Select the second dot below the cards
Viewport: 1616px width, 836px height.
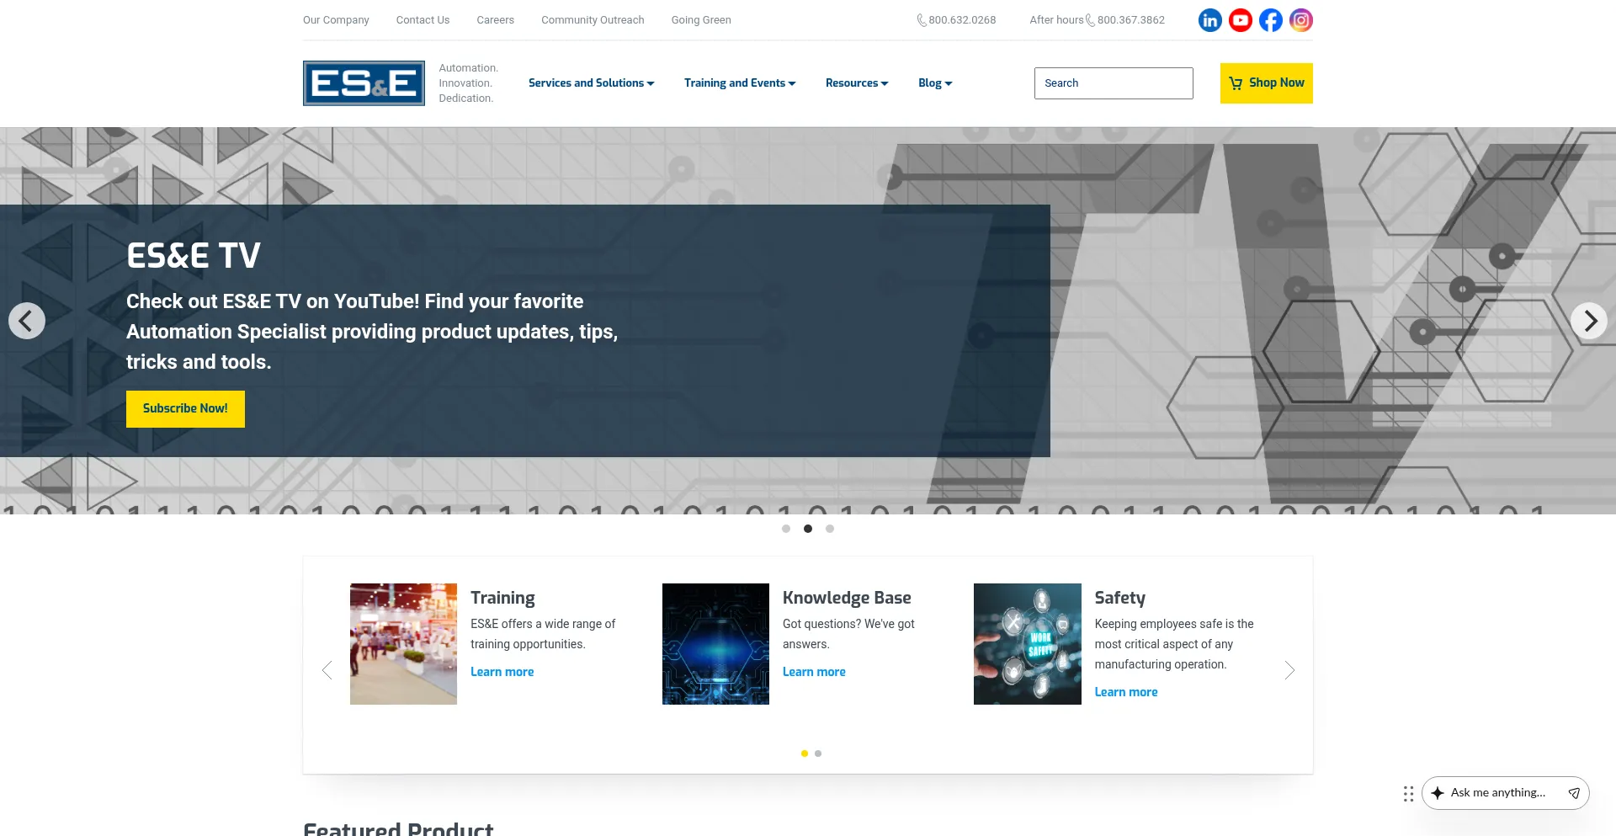click(x=817, y=753)
